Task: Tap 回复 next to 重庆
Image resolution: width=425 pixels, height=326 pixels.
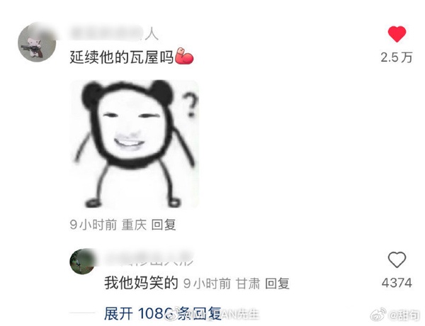Action: [164, 225]
